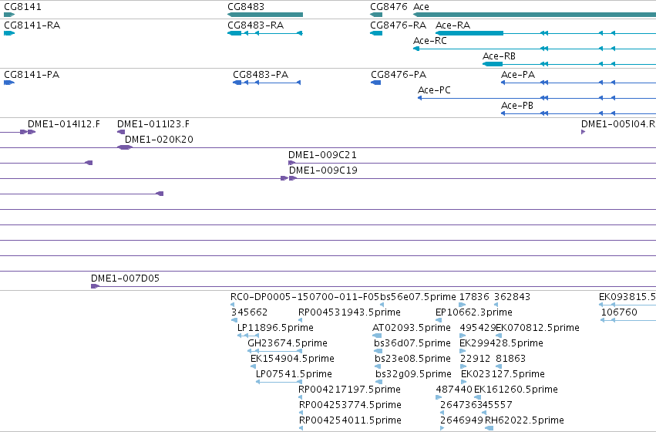
Task: Open EST RP004217197.5prime
Action: (x=349, y=390)
